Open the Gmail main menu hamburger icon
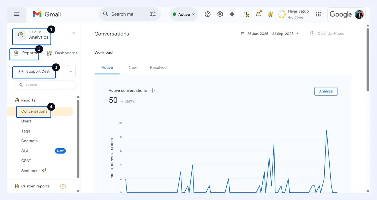 point(17,14)
